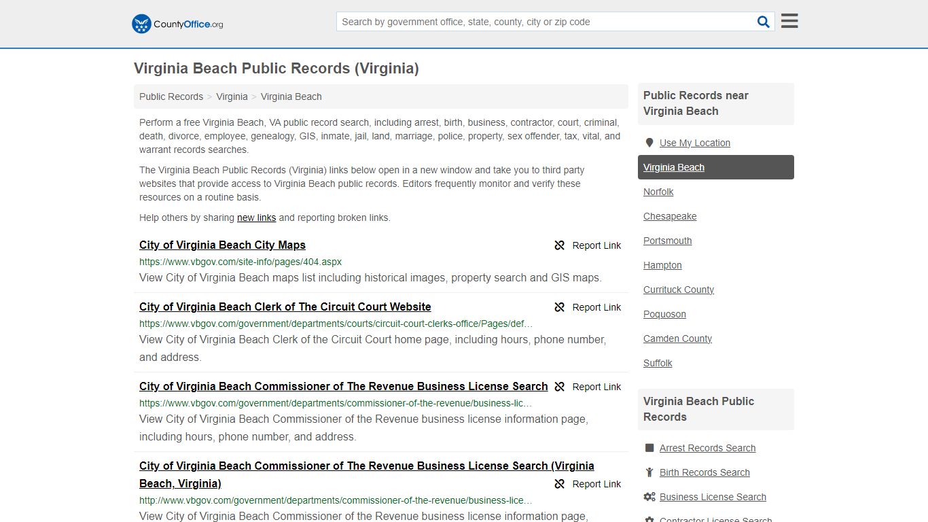Viewport: 928px width, 522px height.
Task: Open vbgov.com 404.aspx URL link
Action: click(x=240, y=262)
